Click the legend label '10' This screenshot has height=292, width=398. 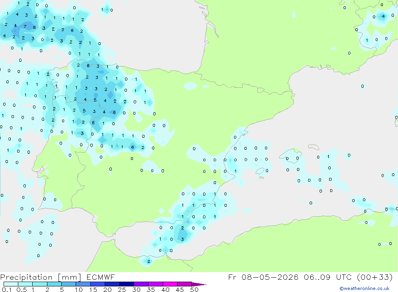tap(79, 290)
